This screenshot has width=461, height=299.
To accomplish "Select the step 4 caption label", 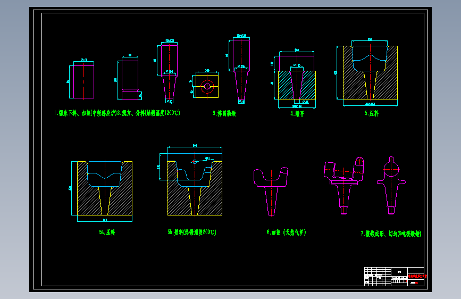I will click(297, 114).
